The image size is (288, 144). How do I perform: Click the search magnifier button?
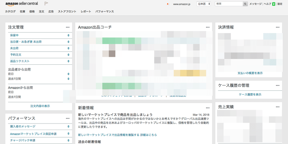point(245,4)
